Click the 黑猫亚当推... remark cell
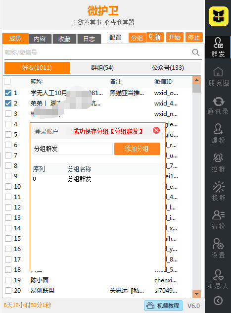231x313 pixels. (127, 93)
